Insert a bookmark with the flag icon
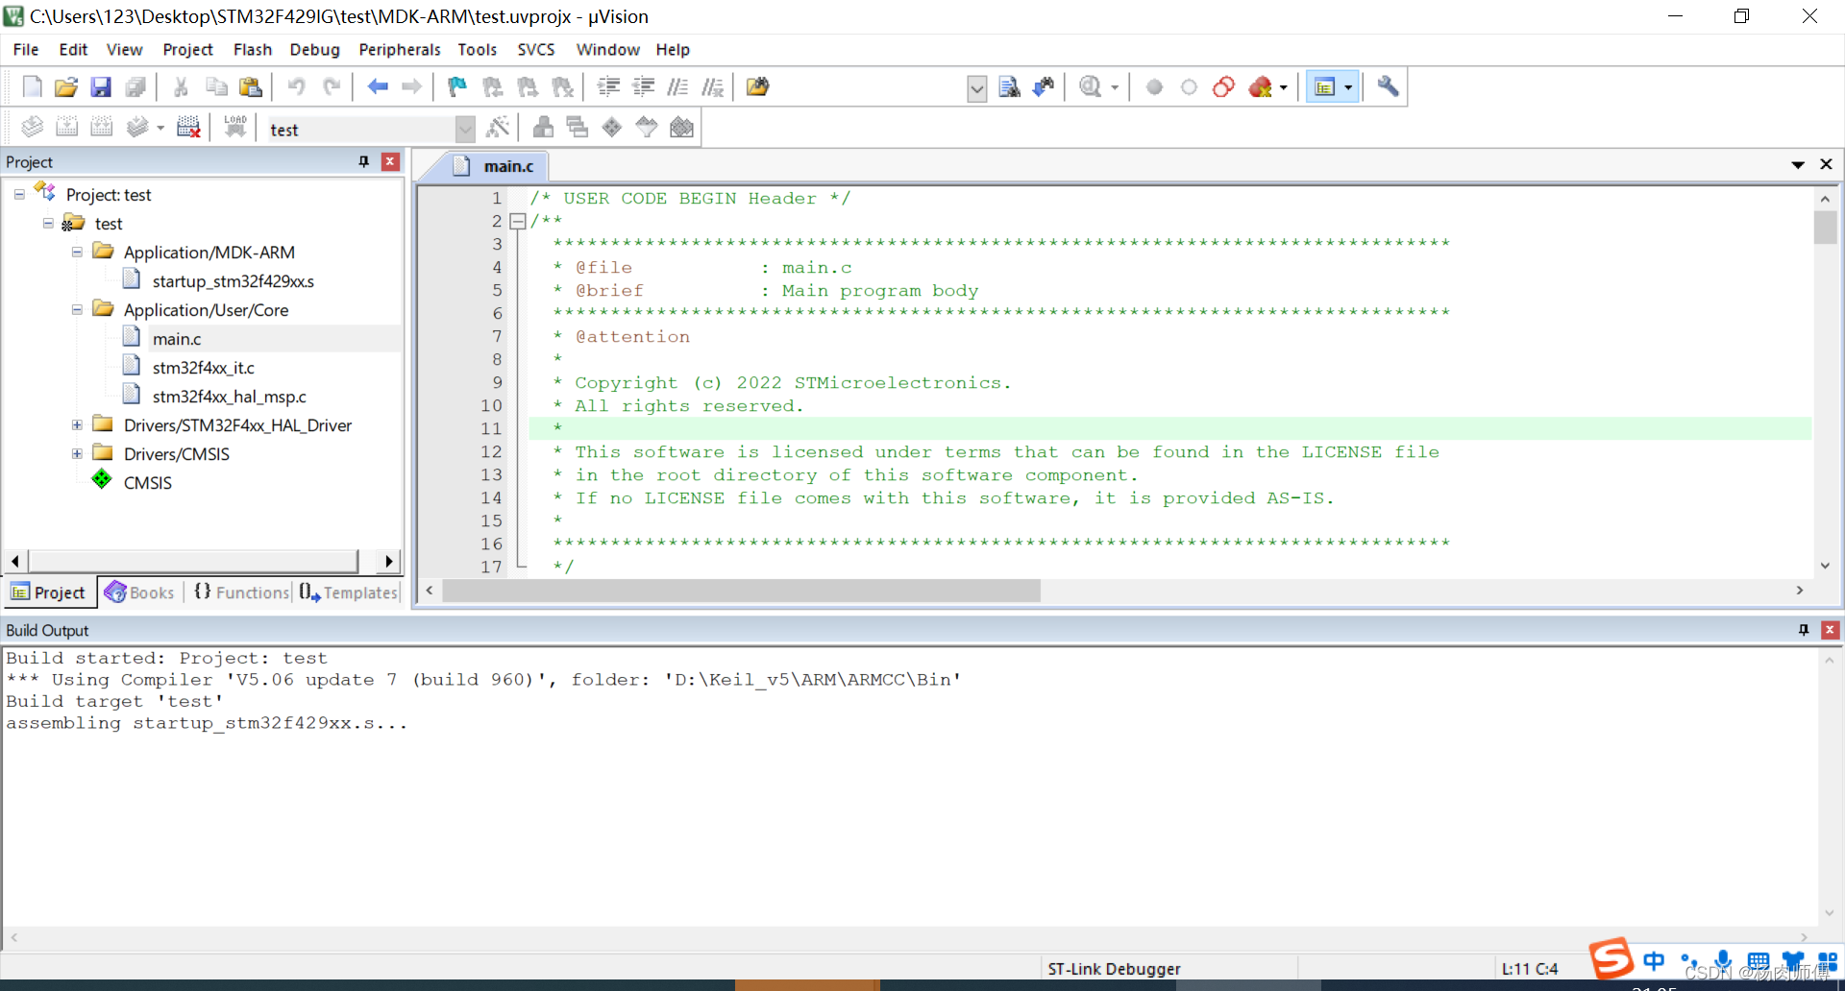 pos(457,87)
